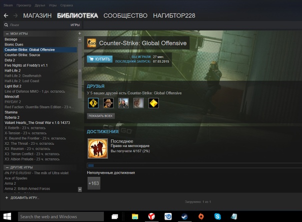
Task: Open the ДОСТИЖЕНИЯ section heading
Action: 102,132
